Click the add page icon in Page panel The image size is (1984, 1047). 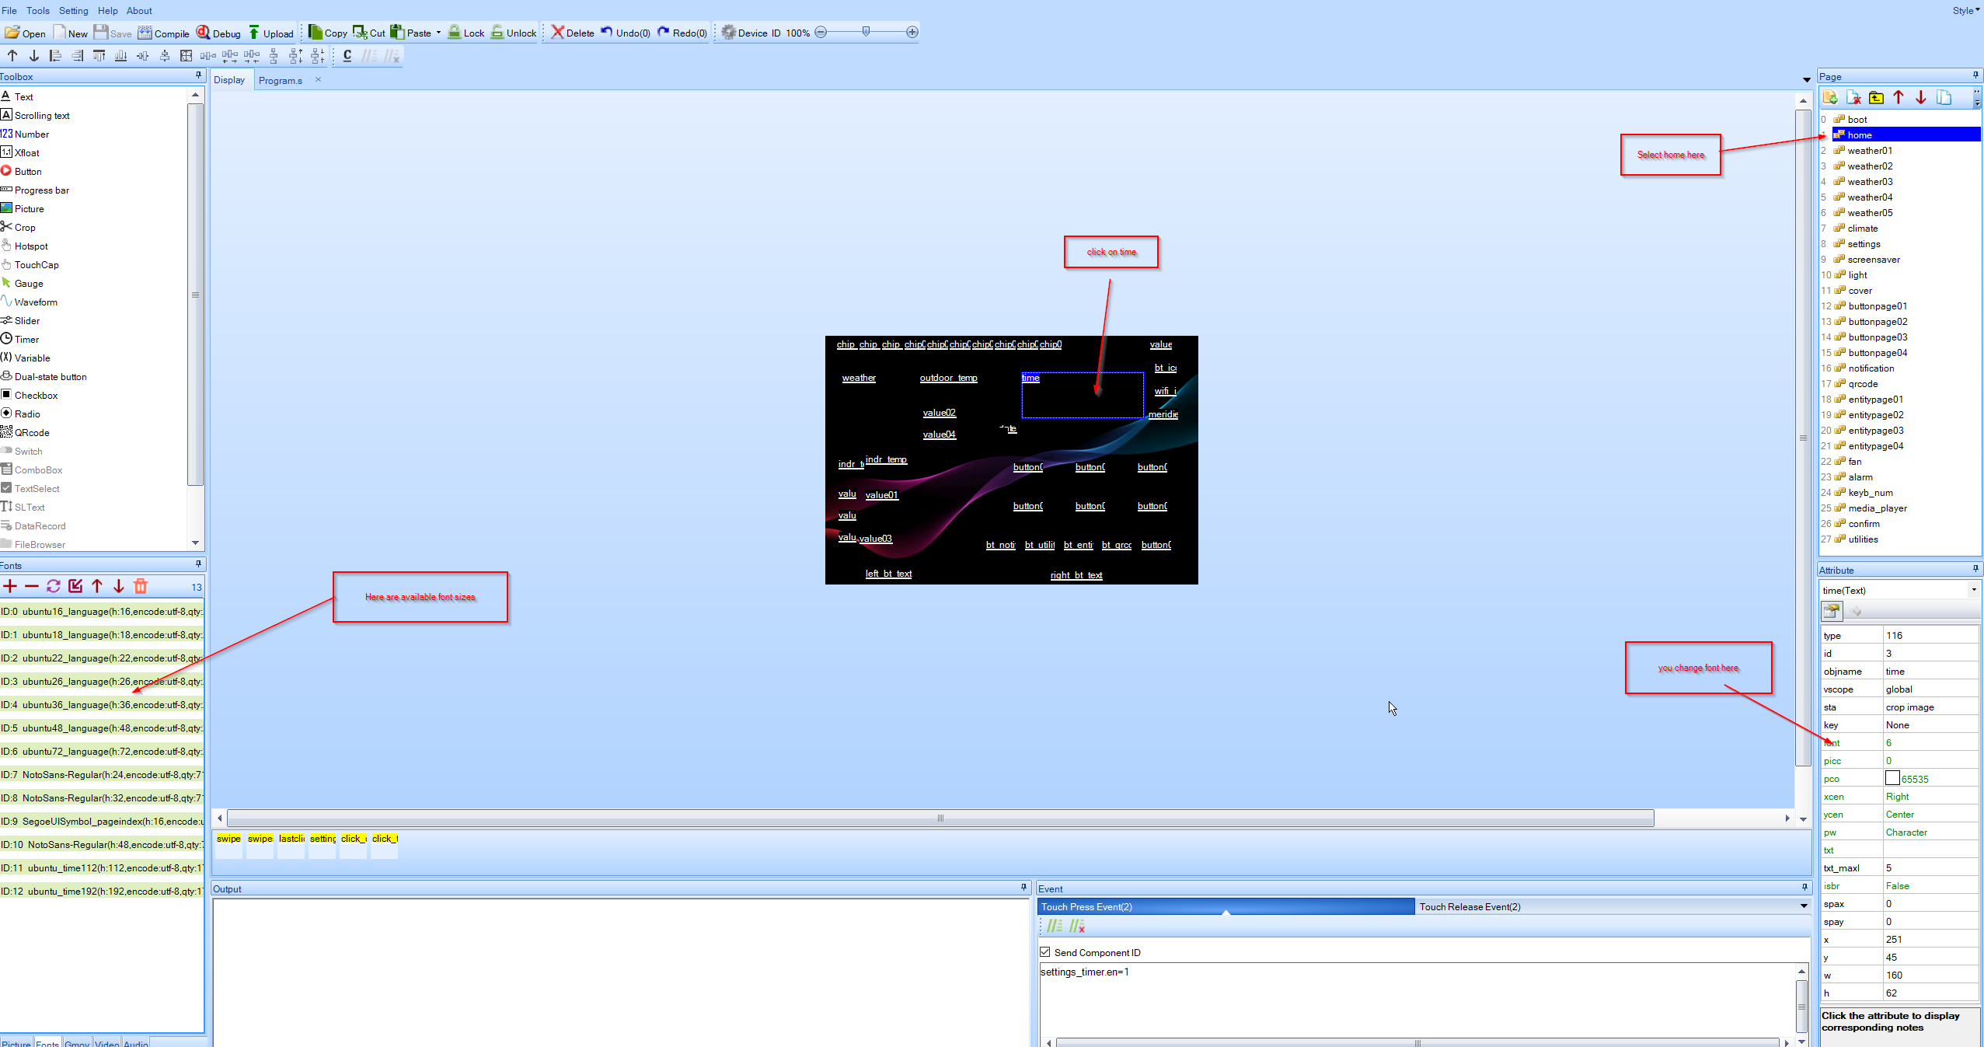pyautogui.click(x=1830, y=98)
